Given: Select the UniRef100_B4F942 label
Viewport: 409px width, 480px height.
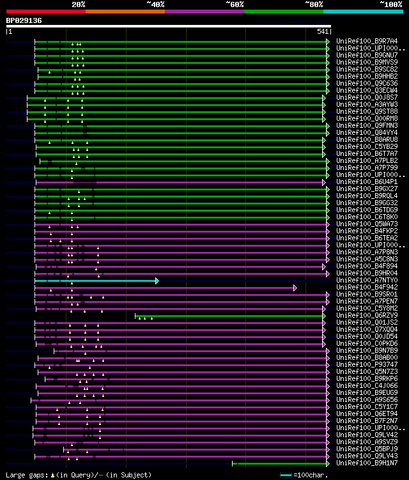Looking at the screenshot, I should pyautogui.click(x=367, y=288).
